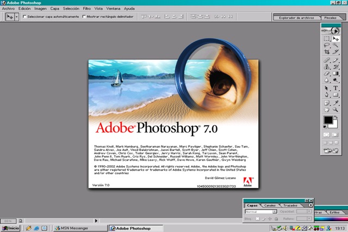The image size is (348, 232).
Task: Open the Ventana menu
Action: (113, 9)
